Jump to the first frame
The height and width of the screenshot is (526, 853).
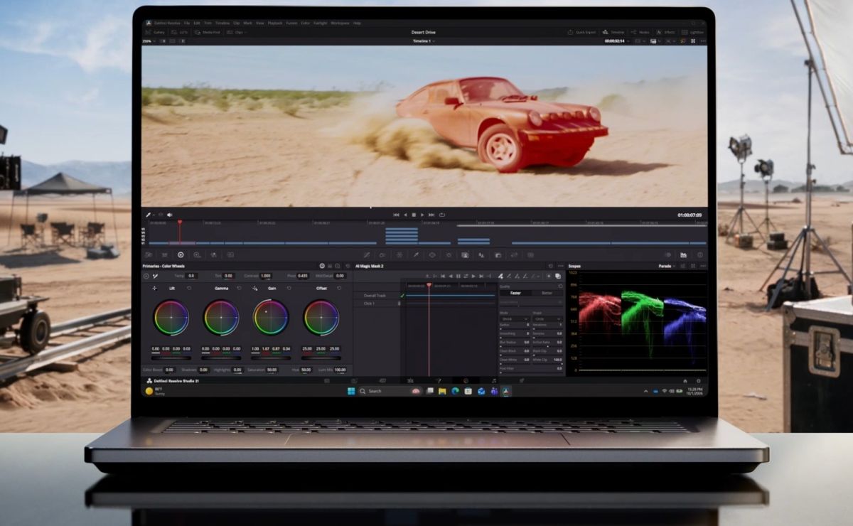point(396,215)
